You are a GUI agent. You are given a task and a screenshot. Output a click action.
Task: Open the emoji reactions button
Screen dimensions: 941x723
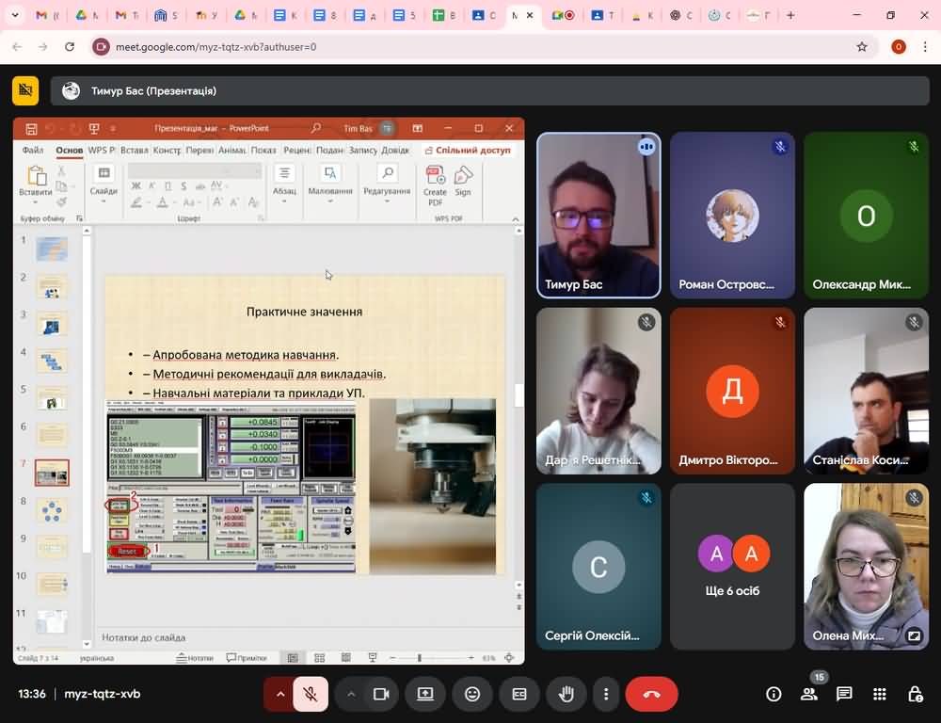click(x=472, y=694)
